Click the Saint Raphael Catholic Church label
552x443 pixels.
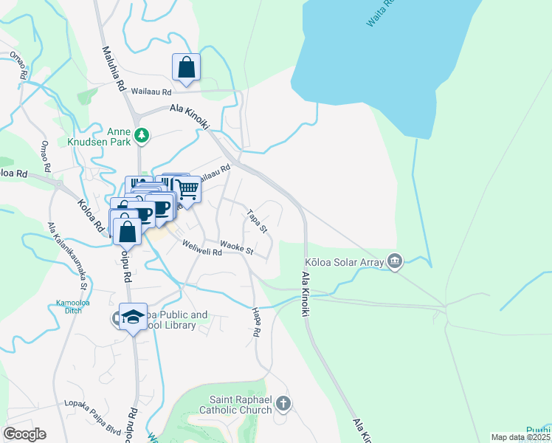pyautogui.click(x=235, y=405)
